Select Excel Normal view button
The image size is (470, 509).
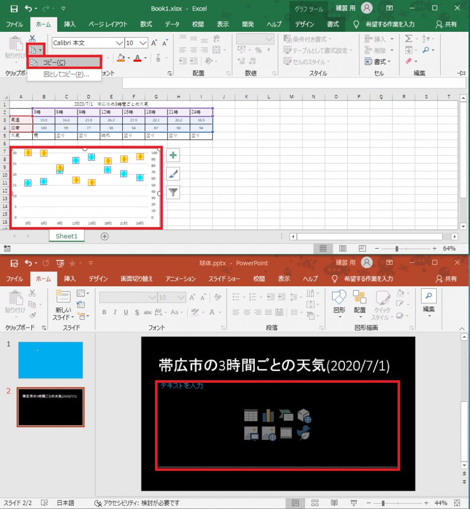(x=323, y=249)
